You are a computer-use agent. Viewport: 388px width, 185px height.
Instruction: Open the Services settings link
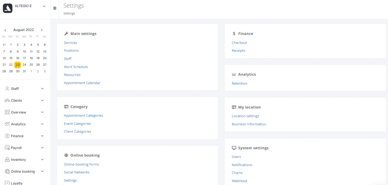tap(70, 43)
